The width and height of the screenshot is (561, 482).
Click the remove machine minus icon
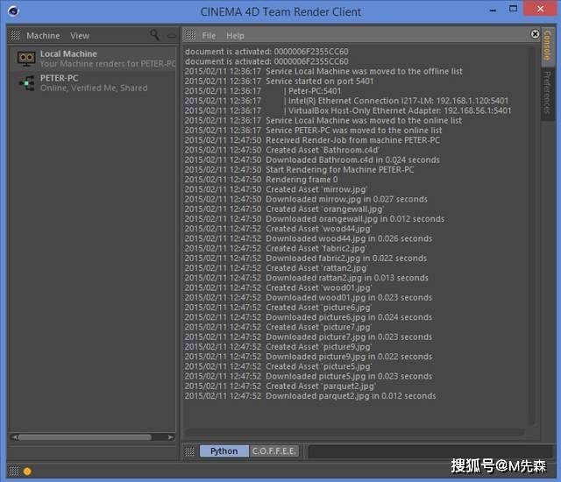coord(172,35)
